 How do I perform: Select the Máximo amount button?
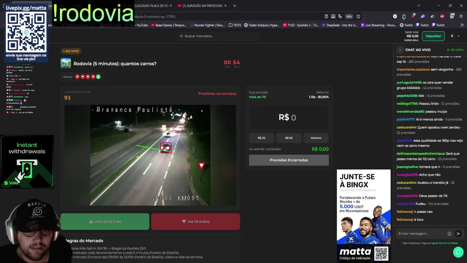point(316,138)
